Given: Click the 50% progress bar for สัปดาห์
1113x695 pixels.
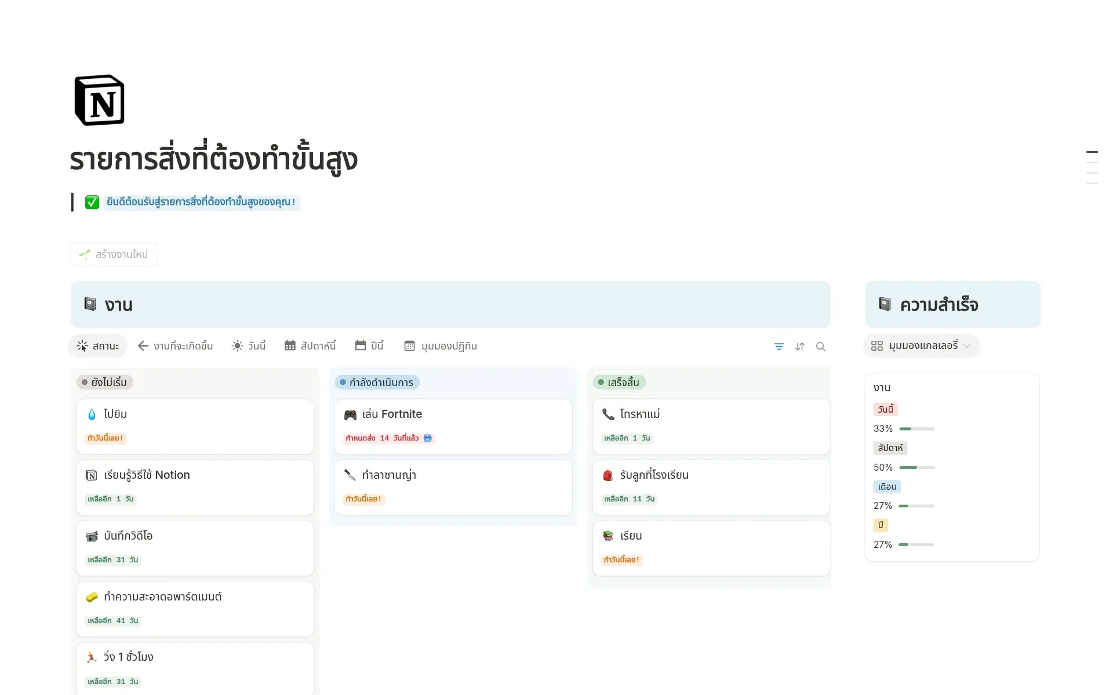Looking at the screenshot, I should pos(916,467).
